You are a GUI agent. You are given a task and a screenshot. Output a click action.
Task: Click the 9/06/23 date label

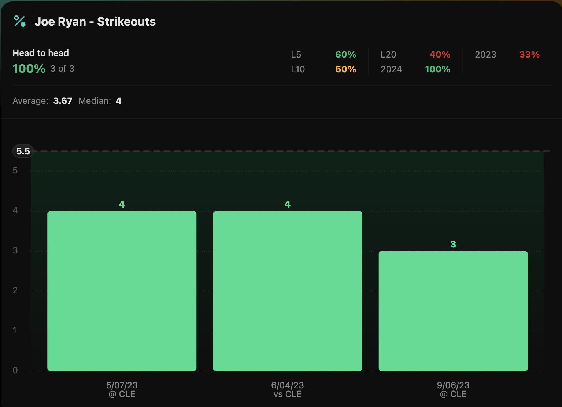click(453, 385)
